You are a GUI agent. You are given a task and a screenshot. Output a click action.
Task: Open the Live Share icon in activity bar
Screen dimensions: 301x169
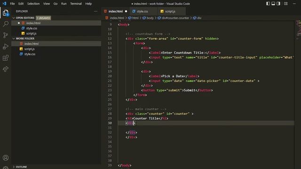(x=6, y=69)
